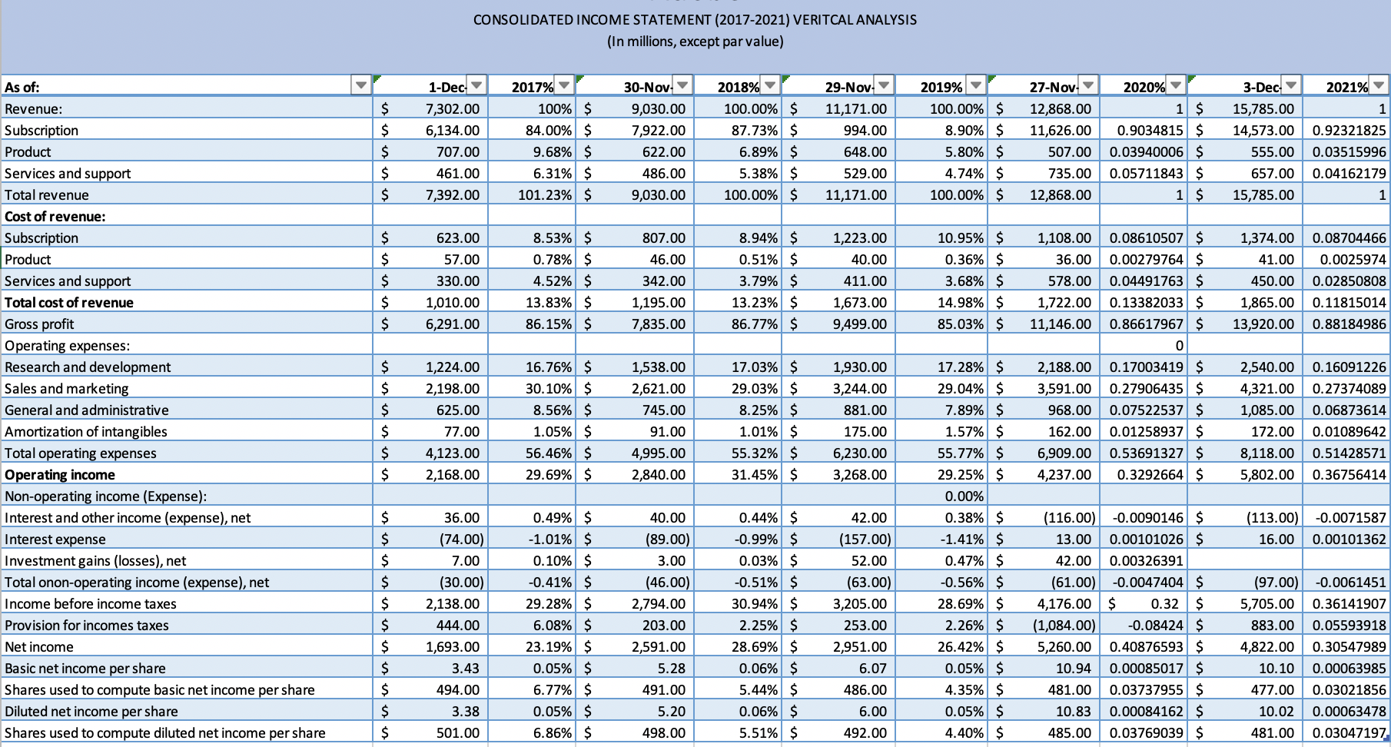Select the 101.23% total revenue cell
The image size is (1391, 747).
tap(532, 195)
